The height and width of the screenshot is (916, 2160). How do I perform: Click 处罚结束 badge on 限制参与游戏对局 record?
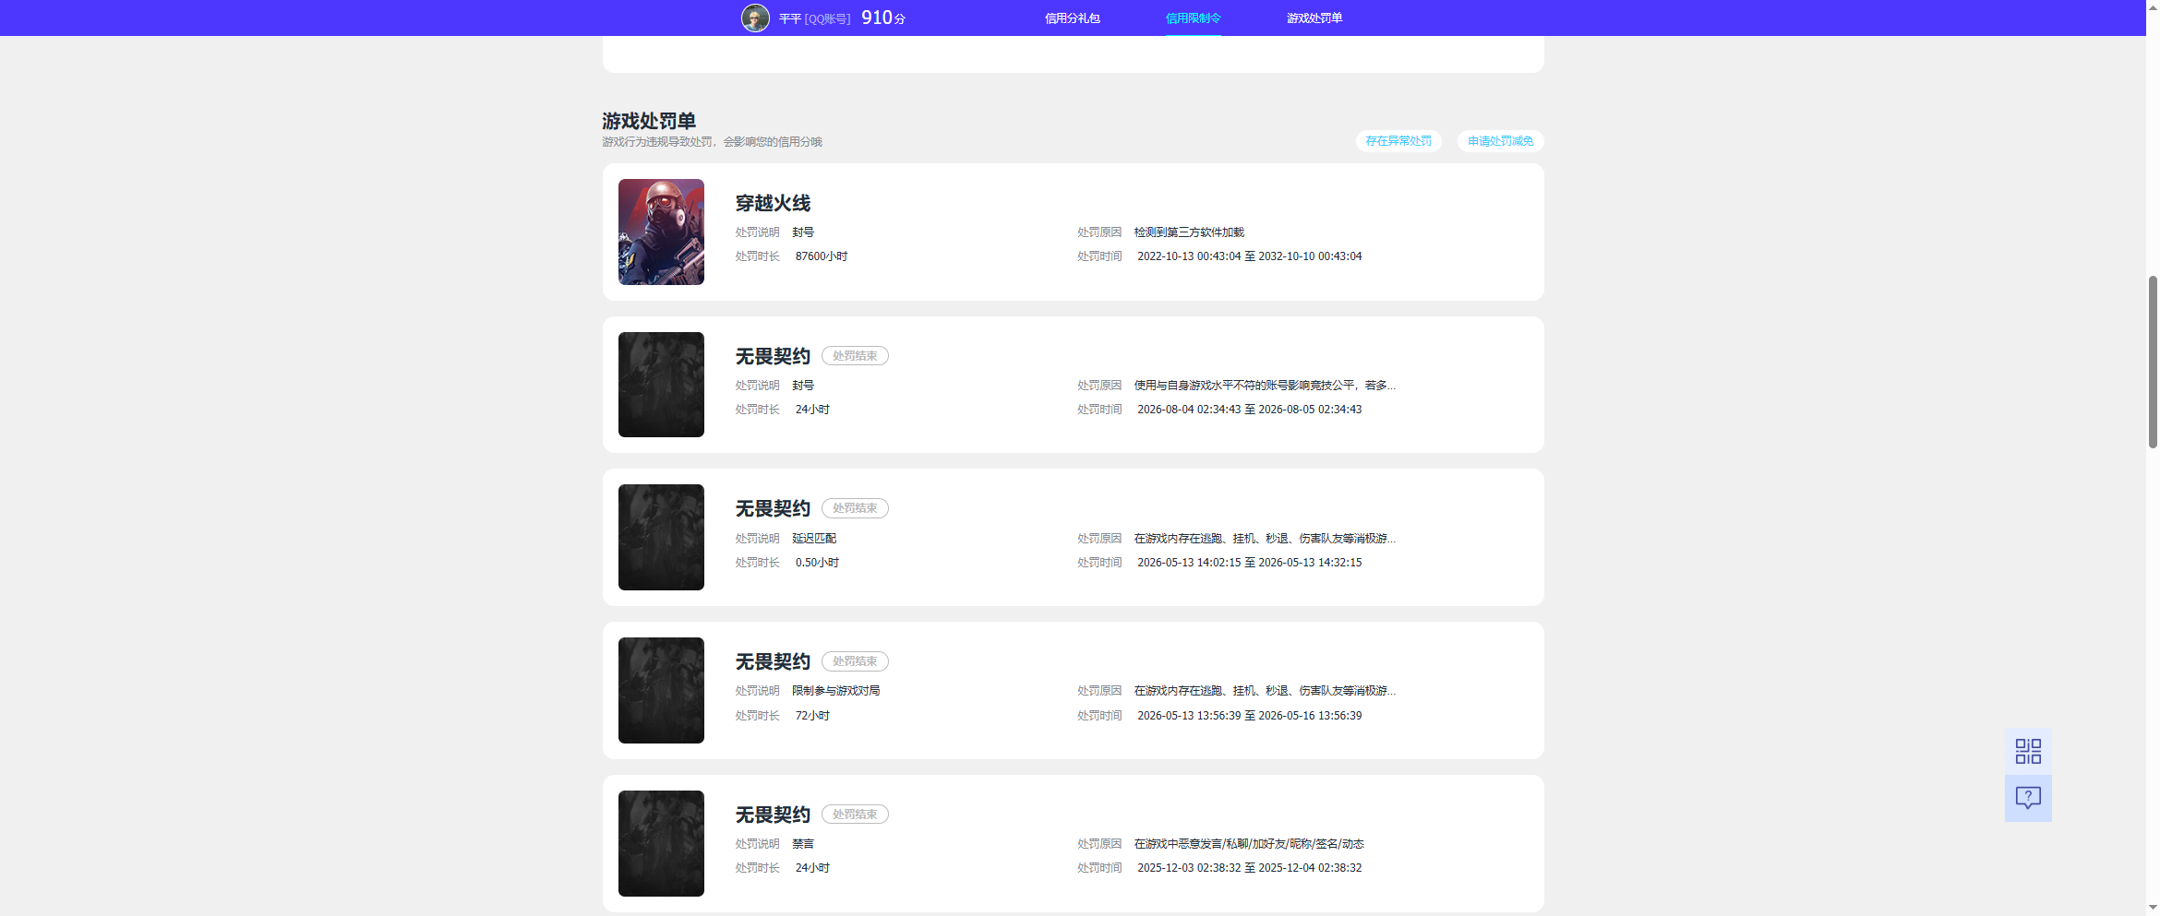tap(855, 661)
